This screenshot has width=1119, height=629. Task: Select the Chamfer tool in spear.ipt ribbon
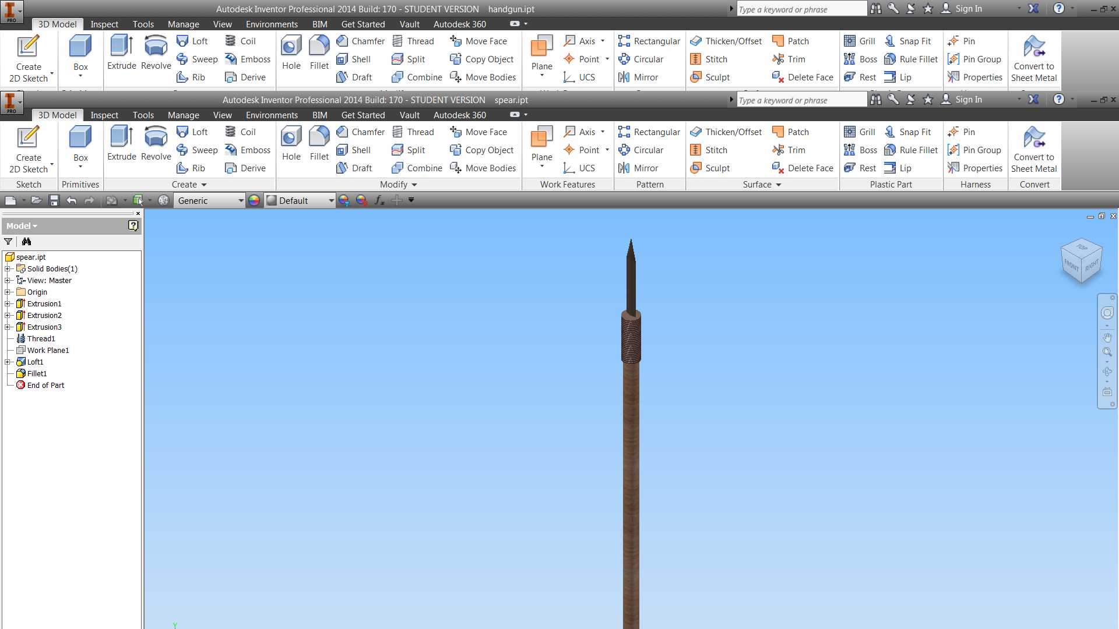click(x=361, y=132)
